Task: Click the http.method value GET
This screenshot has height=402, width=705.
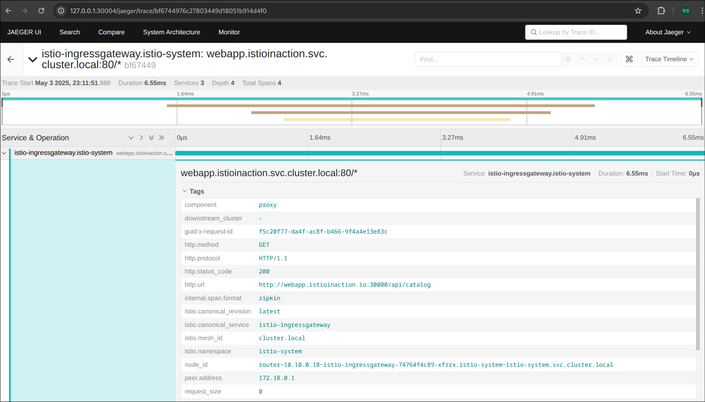Action: (264, 245)
